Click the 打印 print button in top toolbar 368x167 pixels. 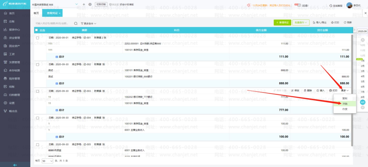point(335,23)
